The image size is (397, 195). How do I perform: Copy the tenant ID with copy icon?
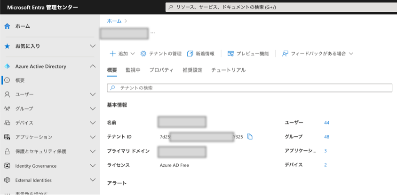(250, 137)
